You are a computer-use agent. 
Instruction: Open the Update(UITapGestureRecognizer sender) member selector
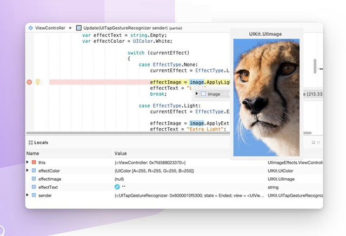125,28
